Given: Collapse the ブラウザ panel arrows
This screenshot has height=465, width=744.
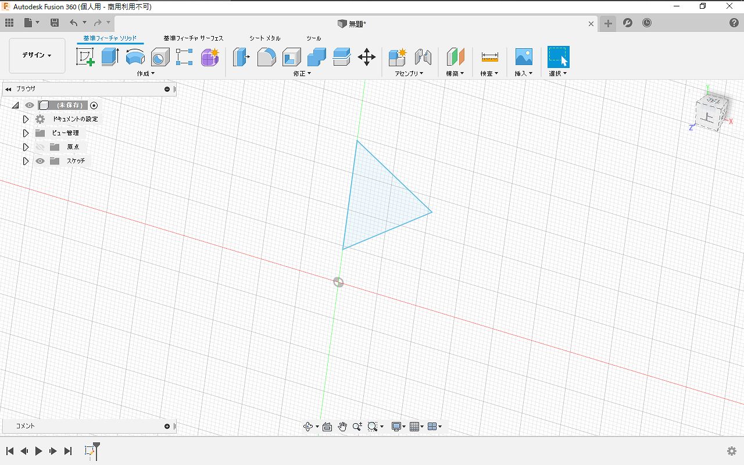Looking at the screenshot, I should click(x=9, y=89).
